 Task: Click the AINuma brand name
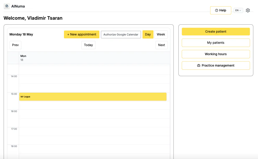point(18,6)
